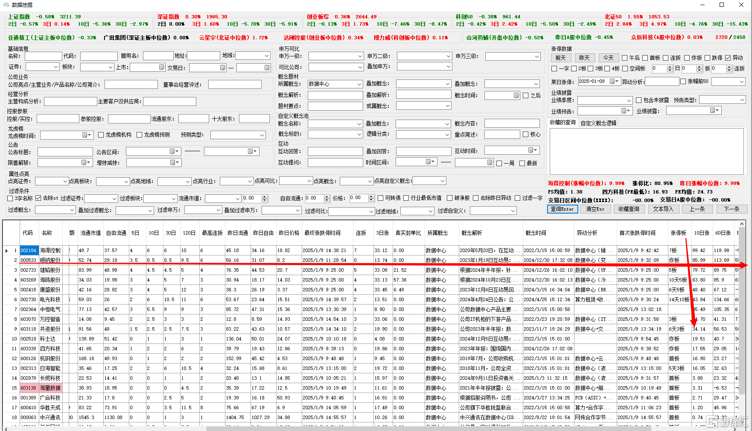Uncheck the 去除st checkbox
Screen dimensions: 752x431
coord(38,198)
